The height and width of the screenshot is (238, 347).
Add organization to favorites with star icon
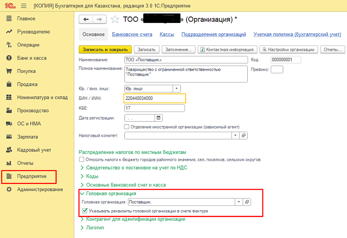pyautogui.click(x=115, y=19)
